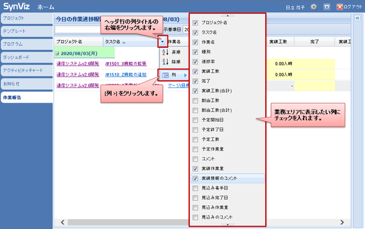Uncheck プロジェクト名 in the column list

pos(195,23)
